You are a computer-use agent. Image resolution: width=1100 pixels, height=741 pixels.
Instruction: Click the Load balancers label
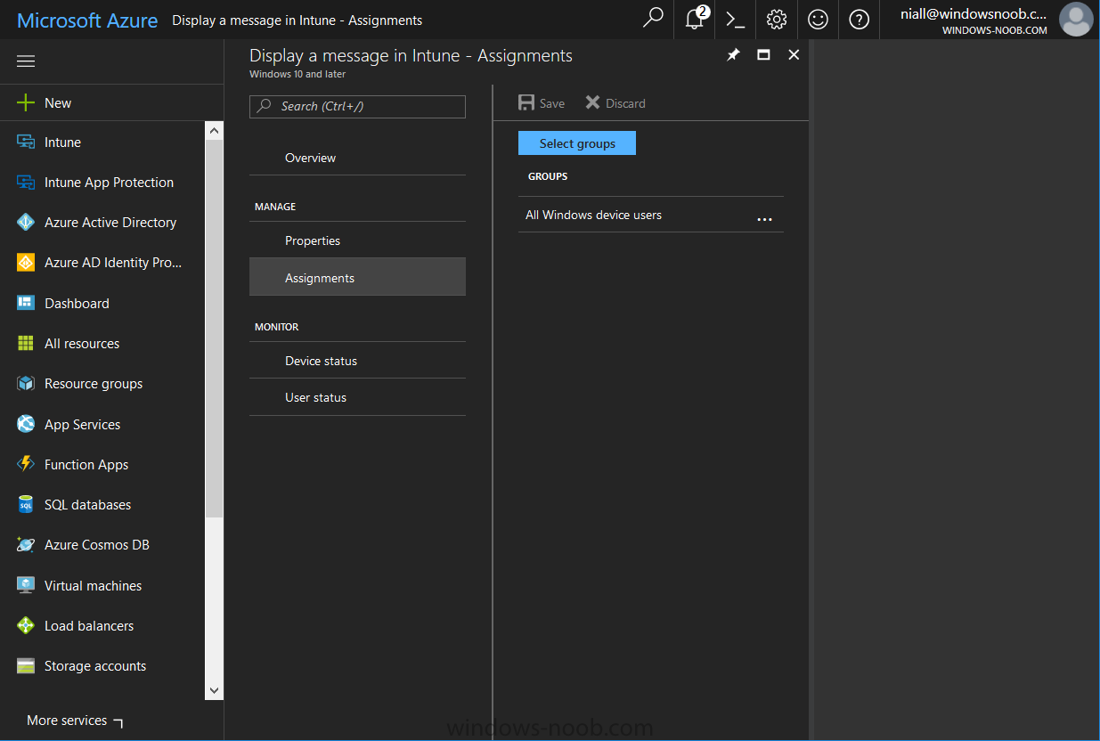(x=89, y=626)
